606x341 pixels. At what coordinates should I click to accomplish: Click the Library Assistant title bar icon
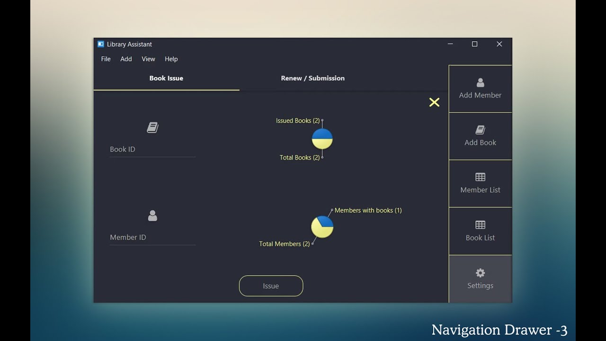pyautogui.click(x=100, y=44)
